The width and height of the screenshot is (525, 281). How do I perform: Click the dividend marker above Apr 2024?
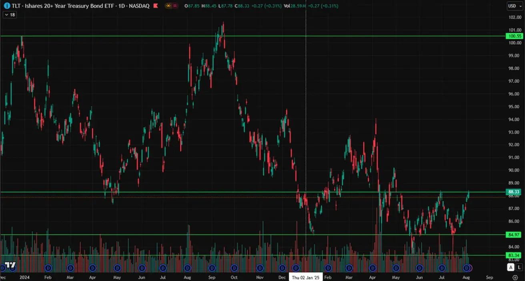tap(92, 267)
